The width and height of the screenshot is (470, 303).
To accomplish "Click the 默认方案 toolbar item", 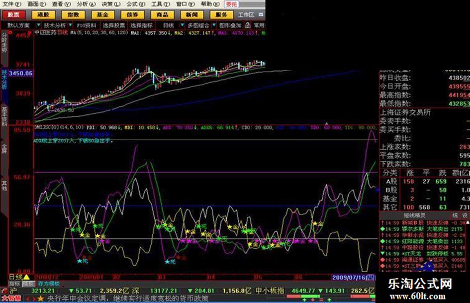I will click(x=18, y=25).
